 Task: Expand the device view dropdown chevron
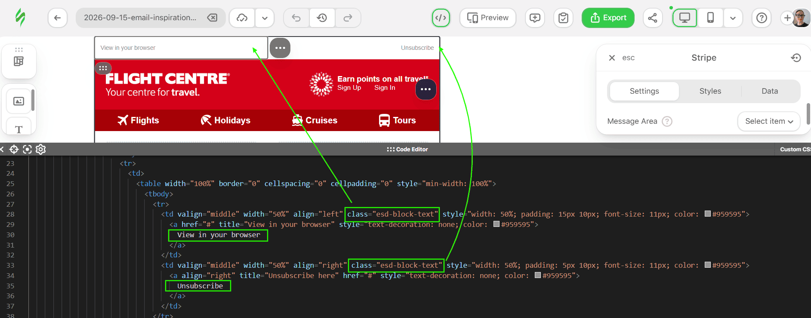click(x=733, y=18)
